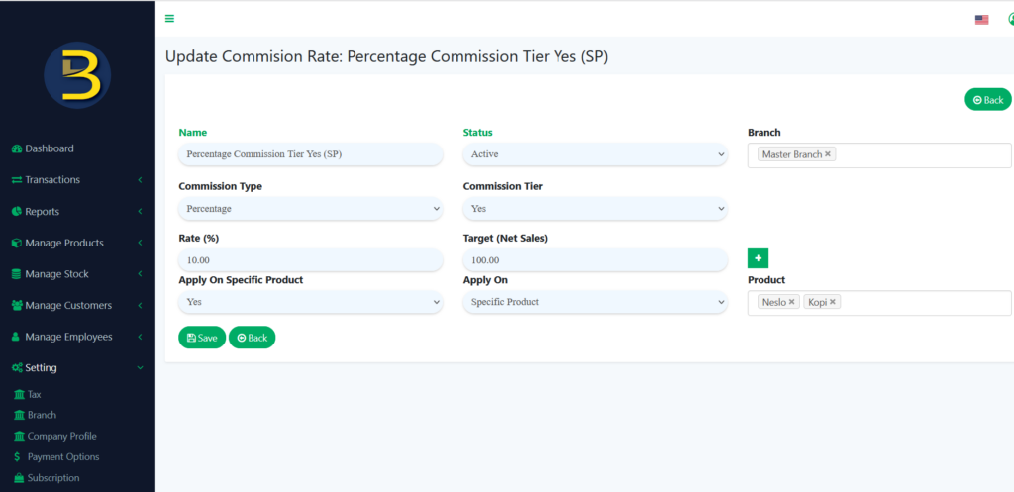Screen dimensions: 1014x492
Task: Remove Kopi product tag
Action: pos(833,302)
